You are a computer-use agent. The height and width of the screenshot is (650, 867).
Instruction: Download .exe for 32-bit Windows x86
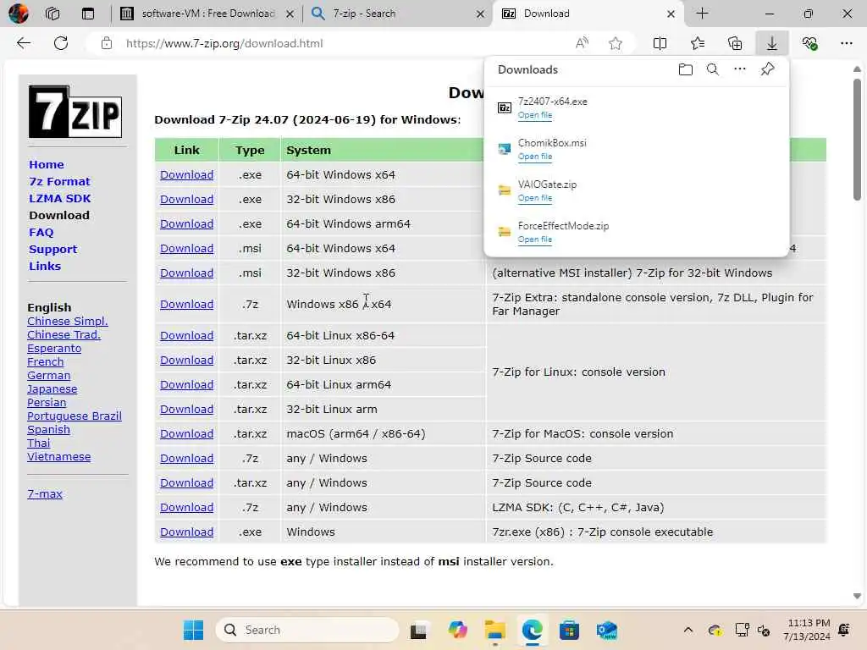[x=187, y=199]
